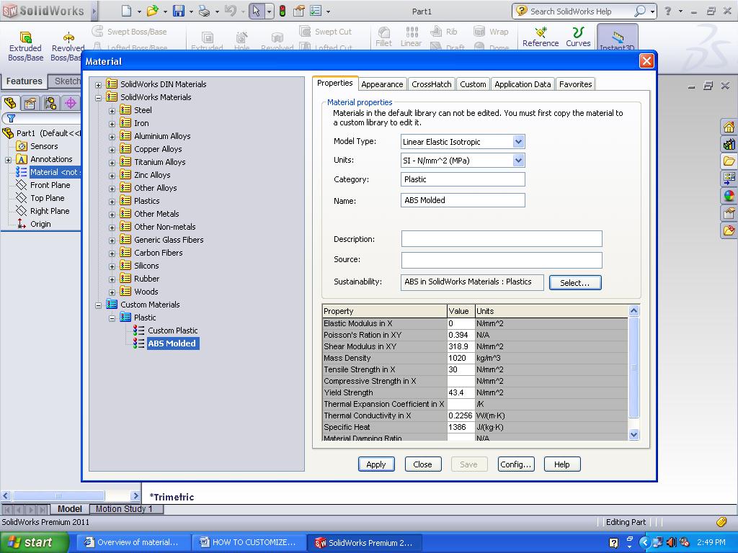Click the Windows start button
Viewport: 738px width, 553px height.
[34, 542]
